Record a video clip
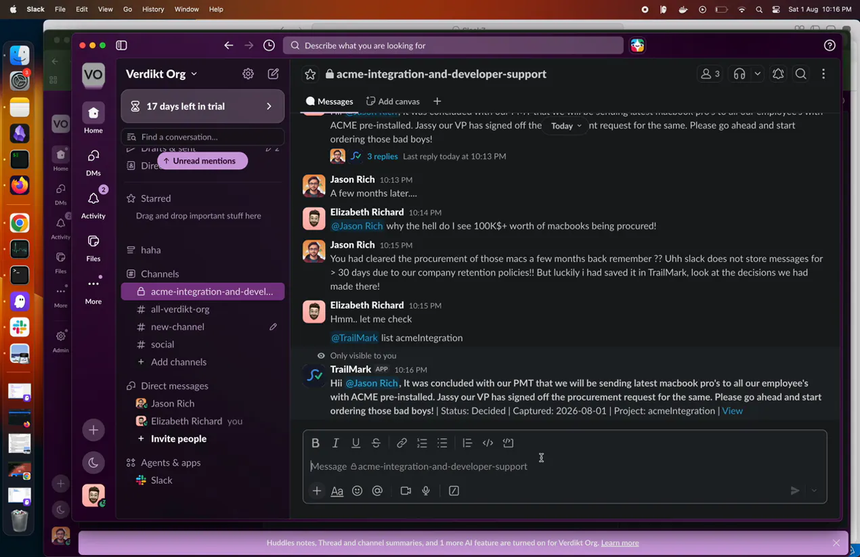This screenshot has height=557, width=860. (x=406, y=491)
